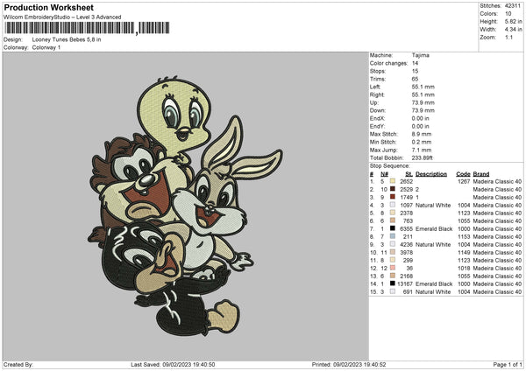Select the Color changes value 14
526x371 pixels.
[x=415, y=63]
